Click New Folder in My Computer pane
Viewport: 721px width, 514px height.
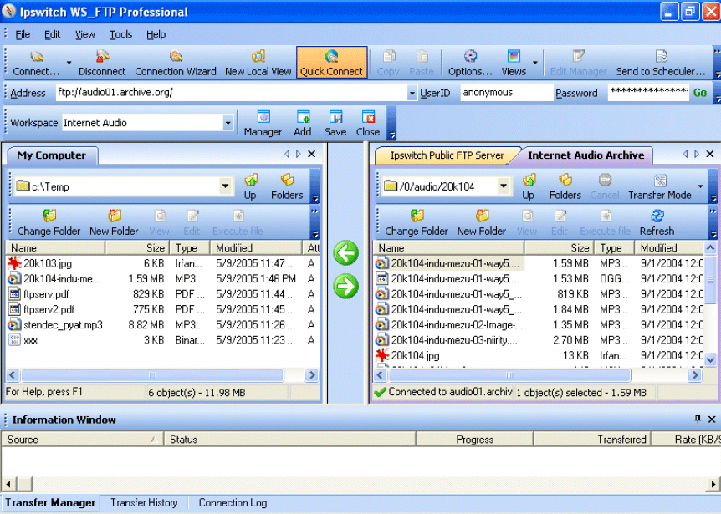114,222
